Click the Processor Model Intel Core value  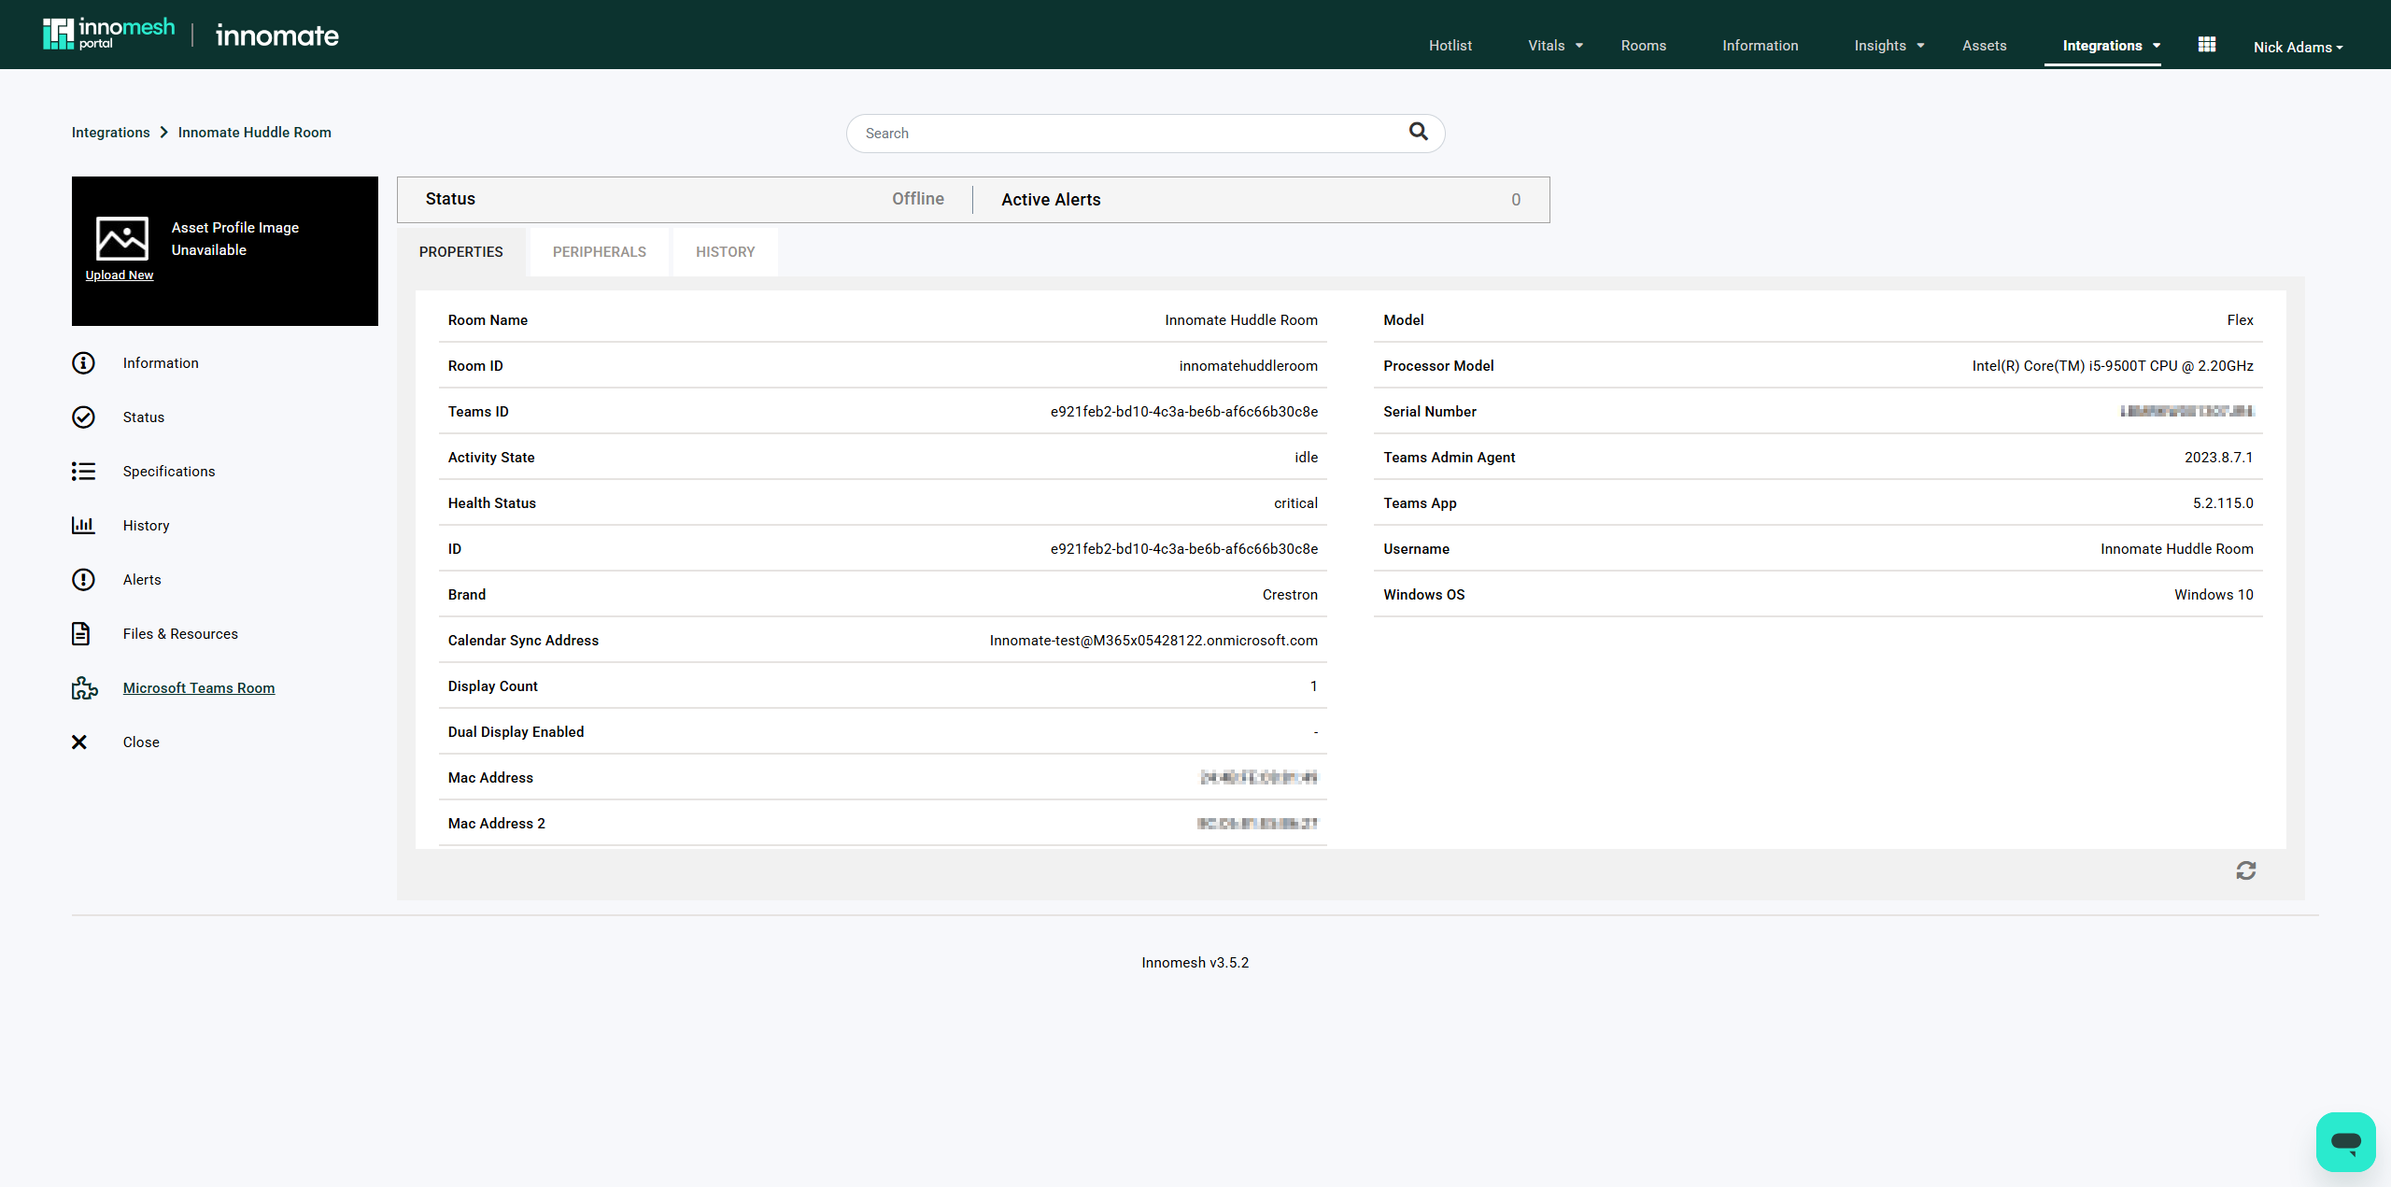(2113, 366)
